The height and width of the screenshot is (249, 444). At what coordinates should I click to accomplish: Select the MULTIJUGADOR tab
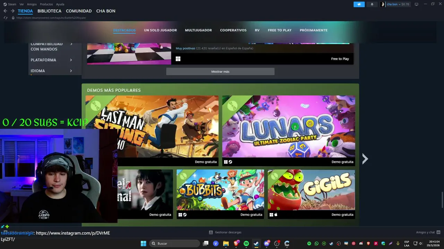coord(198,30)
